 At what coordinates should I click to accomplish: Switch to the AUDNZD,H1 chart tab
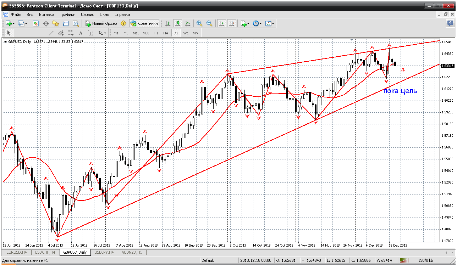point(132,252)
